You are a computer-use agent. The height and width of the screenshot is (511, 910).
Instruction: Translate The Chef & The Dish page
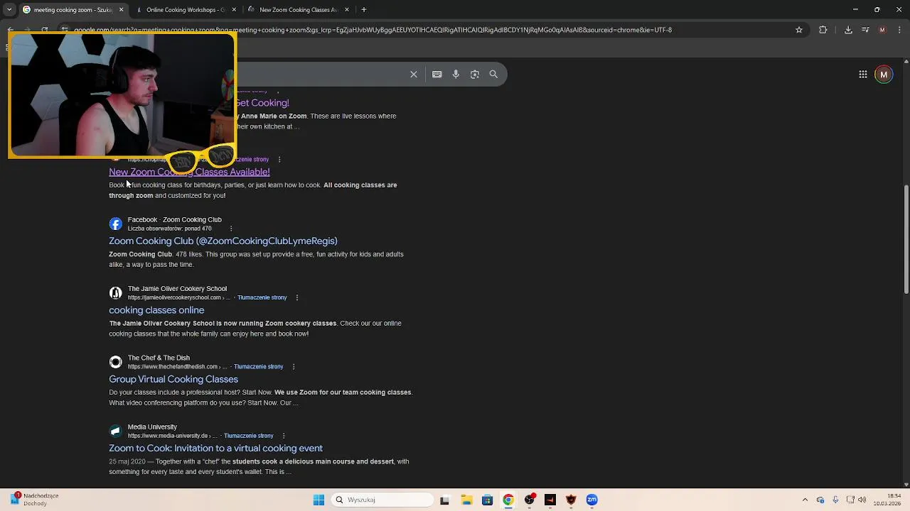pos(258,367)
